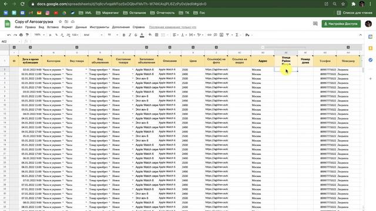376x211 pixels.
Task: Open the text wrapping dropdown
Action: pos(192,35)
